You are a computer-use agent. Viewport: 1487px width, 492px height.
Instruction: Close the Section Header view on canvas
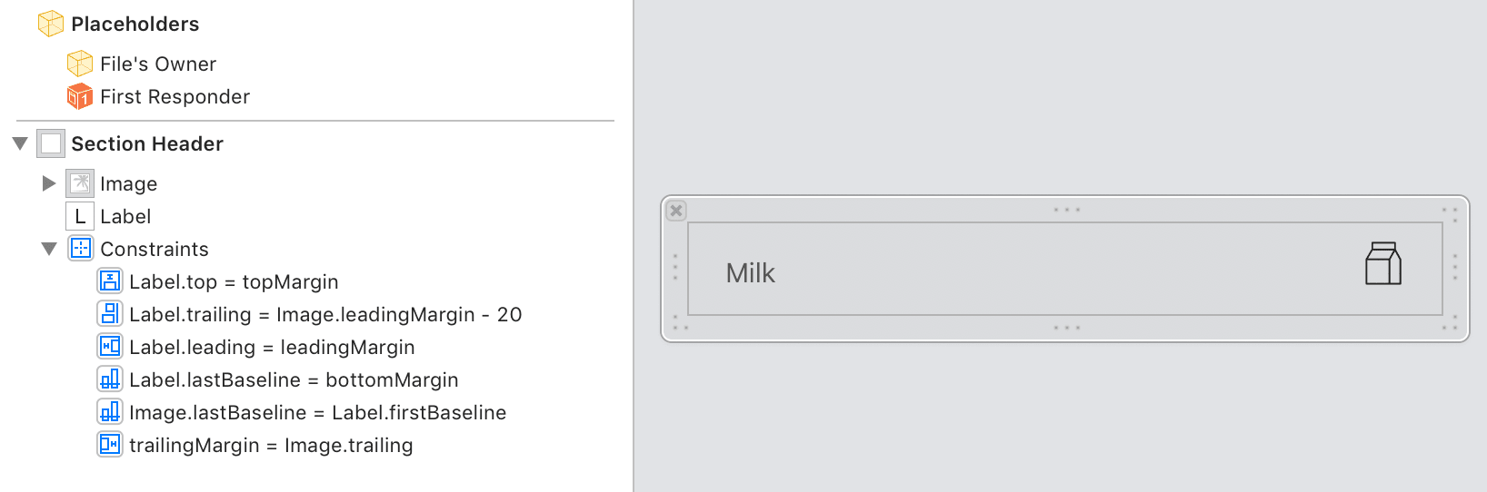pos(676,211)
